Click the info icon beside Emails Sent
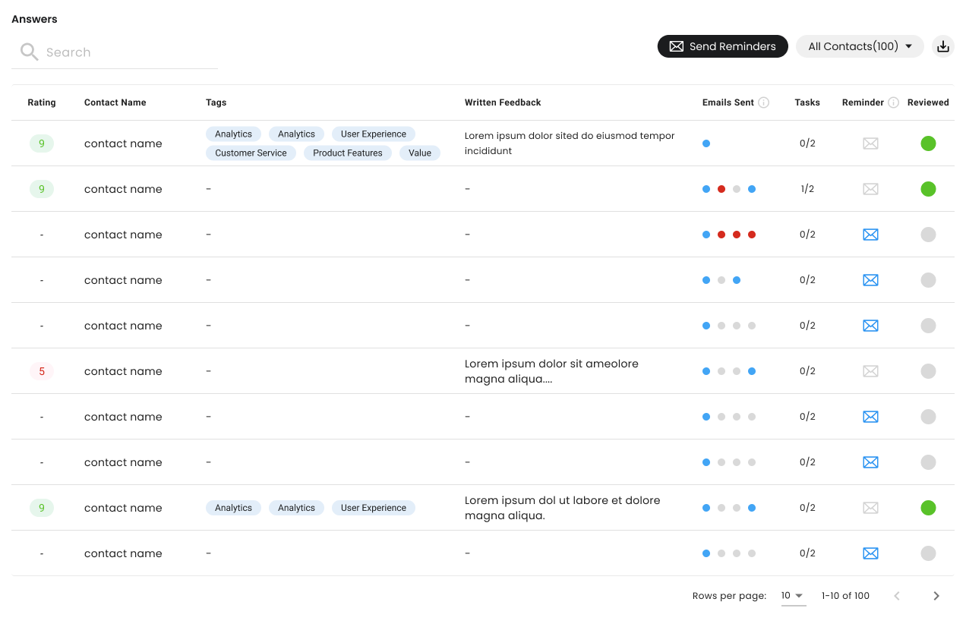This screenshot has width=966, height=627. pyautogui.click(x=764, y=102)
